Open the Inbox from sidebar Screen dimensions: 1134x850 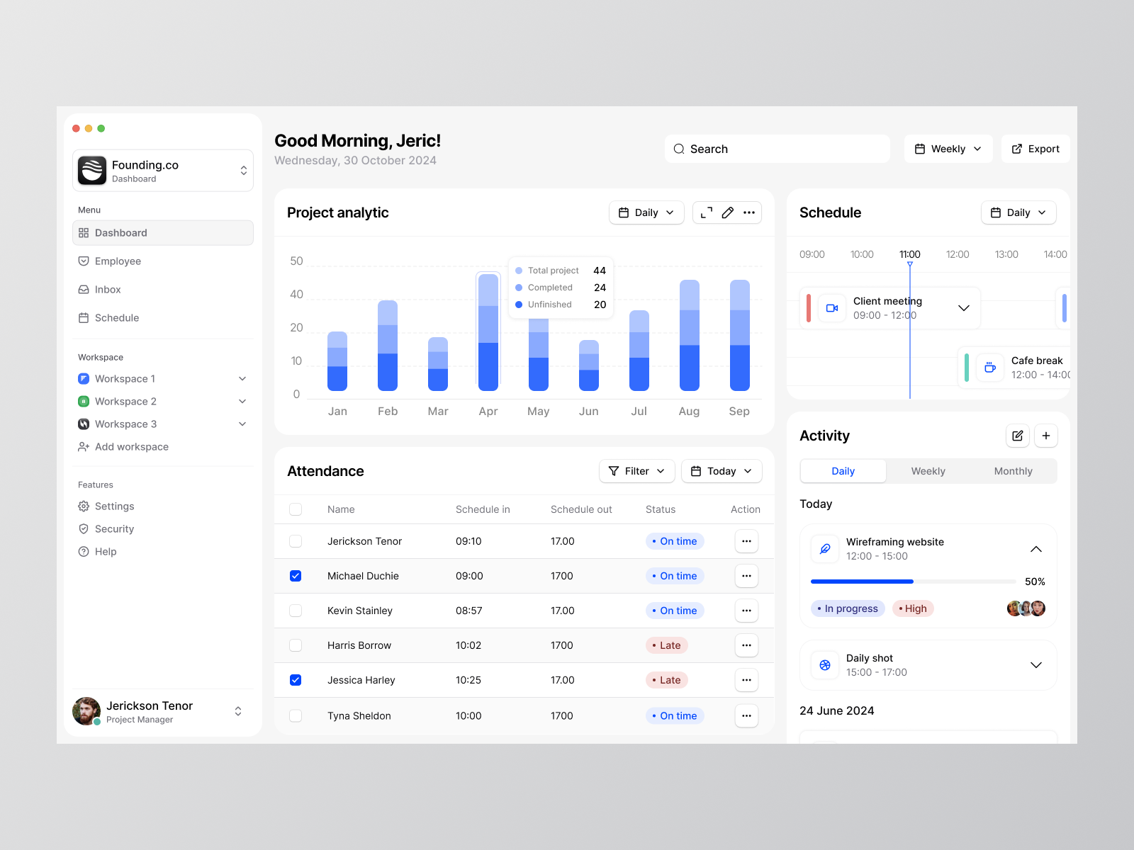point(108,289)
